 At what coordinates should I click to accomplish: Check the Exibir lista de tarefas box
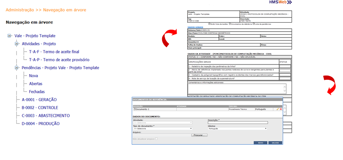[209, 24]
